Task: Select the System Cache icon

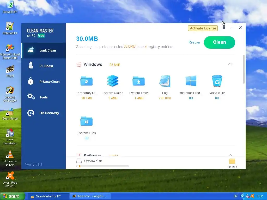Action: point(113,81)
